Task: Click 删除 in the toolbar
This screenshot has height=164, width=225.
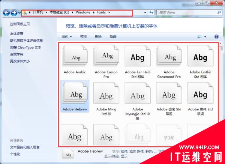Action: (98, 37)
